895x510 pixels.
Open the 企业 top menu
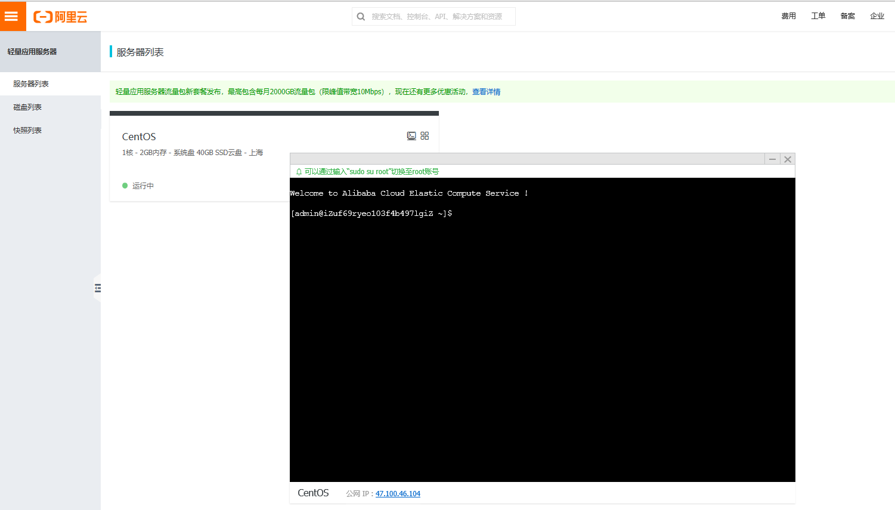(x=877, y=16)
